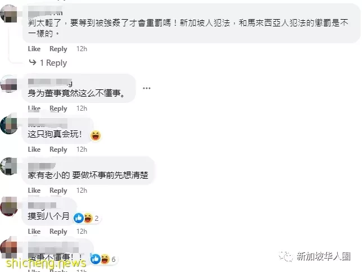Open avatar of 摸到八个月 commenter

click(x=9, y=206)
